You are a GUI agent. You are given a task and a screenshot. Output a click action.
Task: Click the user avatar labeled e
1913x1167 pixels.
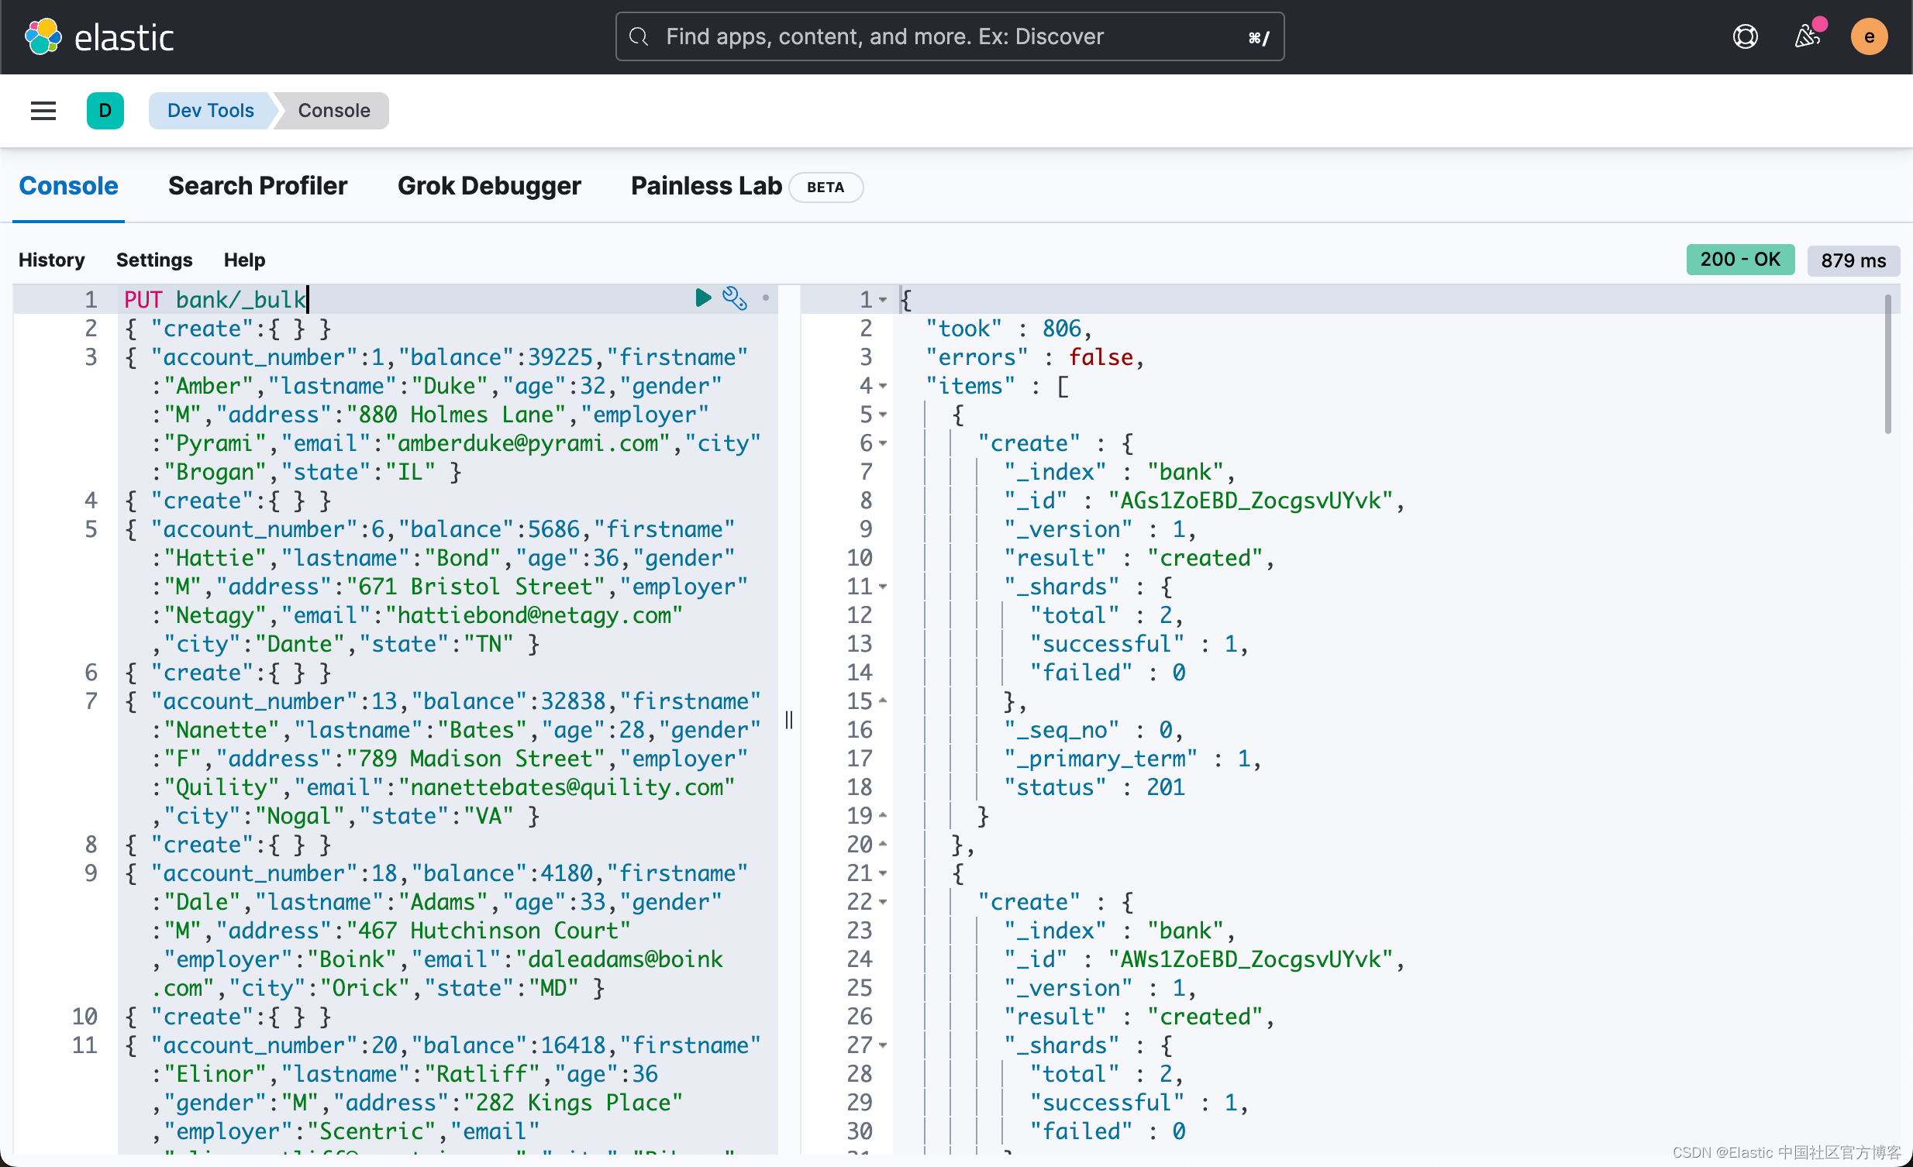pos(1870,36)
